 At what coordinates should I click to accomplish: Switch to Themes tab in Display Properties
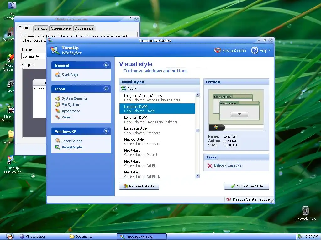coord(25,28)
